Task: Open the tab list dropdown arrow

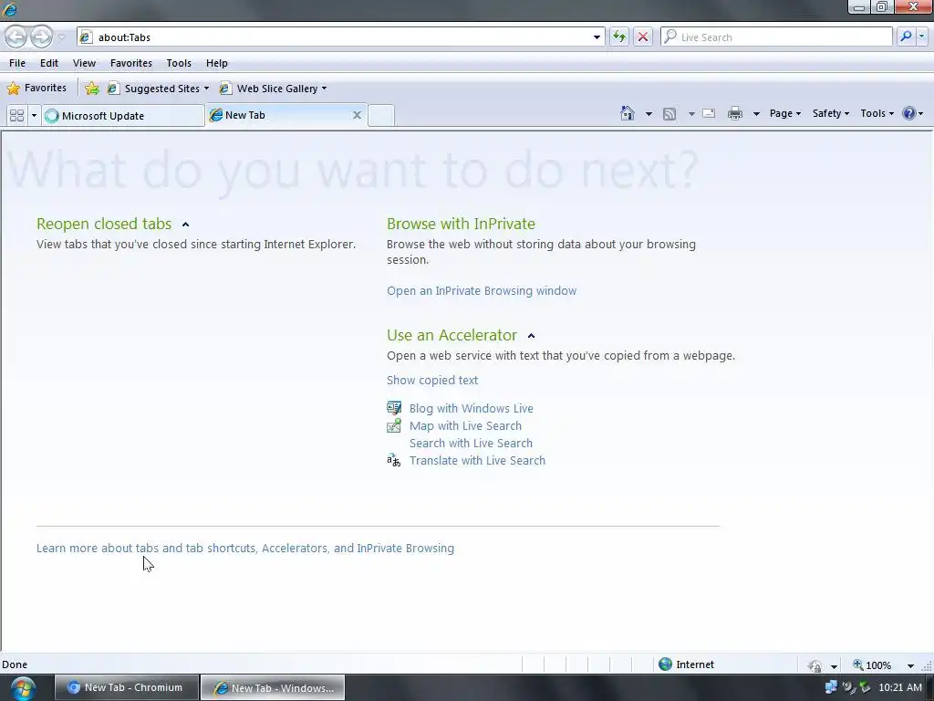Action: coord(34,116)
